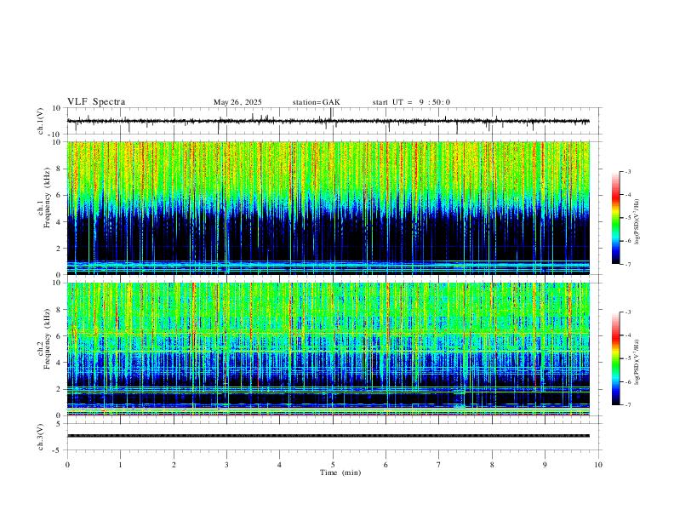
Task: Click the "8" tick on ch.1 frequency axis
Action: 60,169
